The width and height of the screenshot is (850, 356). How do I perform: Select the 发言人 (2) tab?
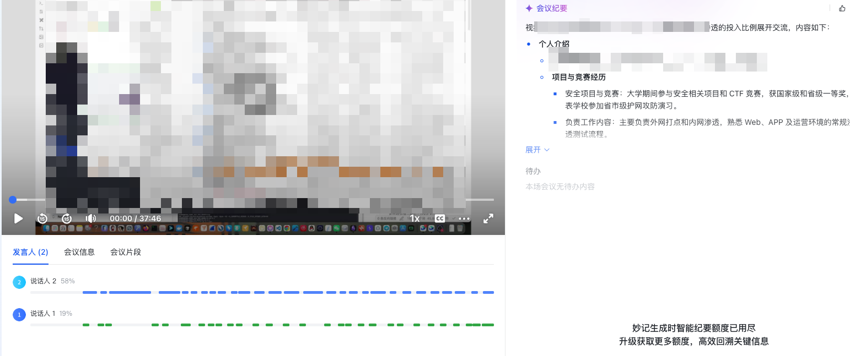coord(30,252)
